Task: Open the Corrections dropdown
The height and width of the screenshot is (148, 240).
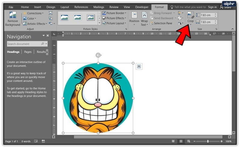Action: click(33, 13)
